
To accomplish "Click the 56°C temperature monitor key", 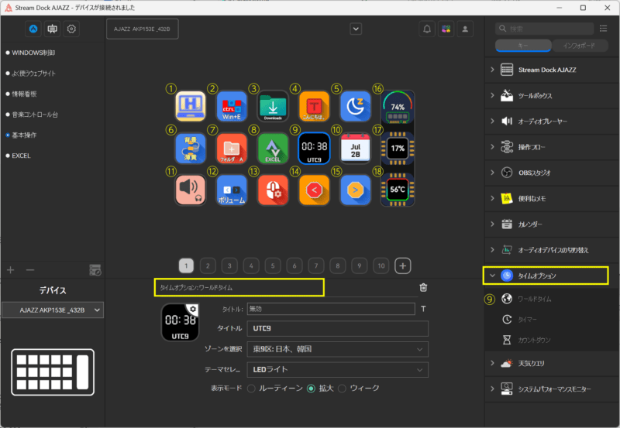I will [x=398, y=190].
